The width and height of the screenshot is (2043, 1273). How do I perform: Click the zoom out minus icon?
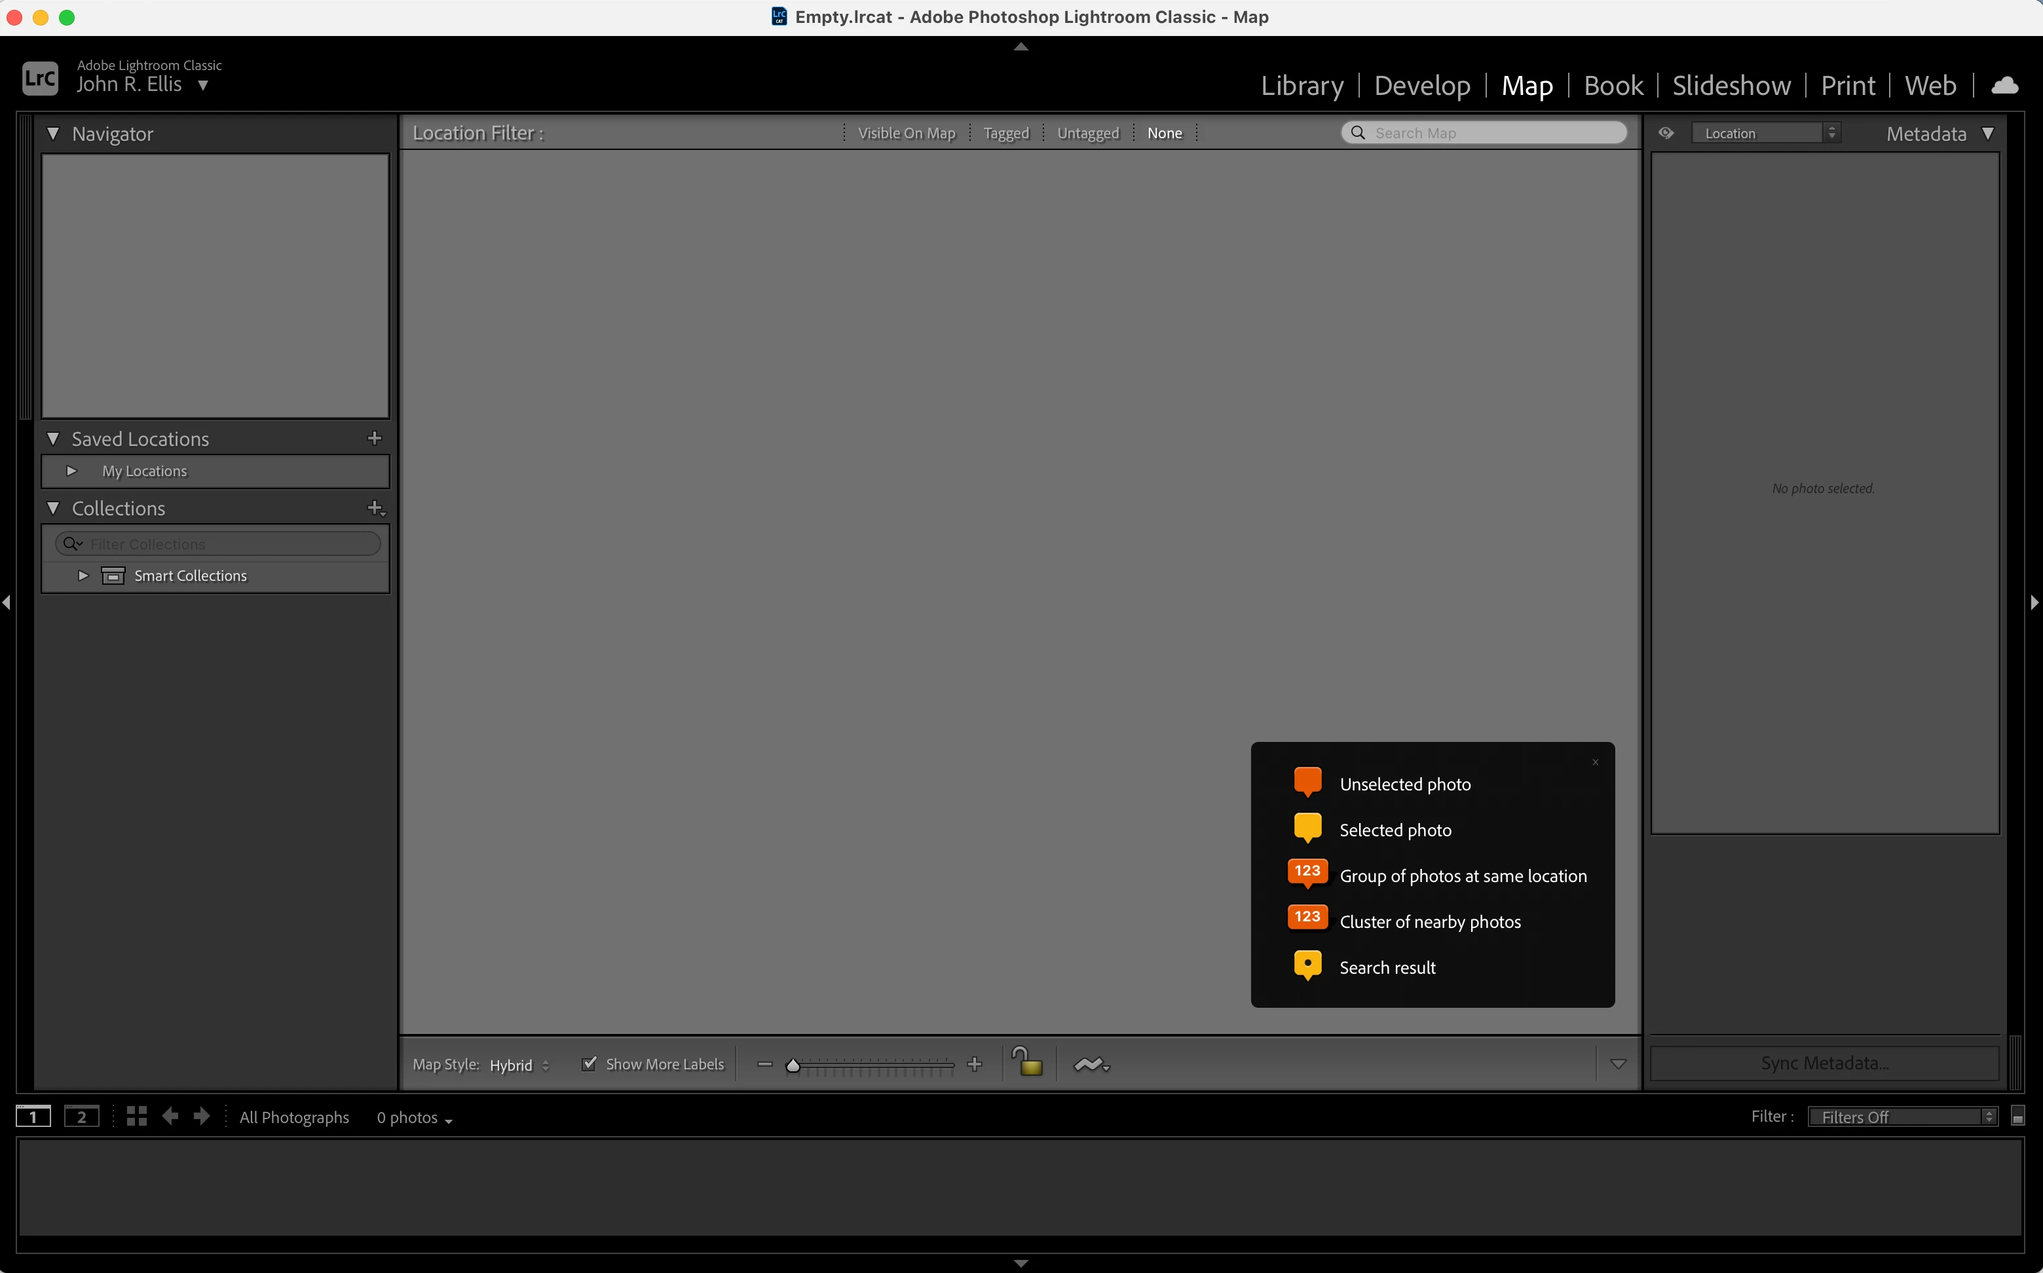764,1064
